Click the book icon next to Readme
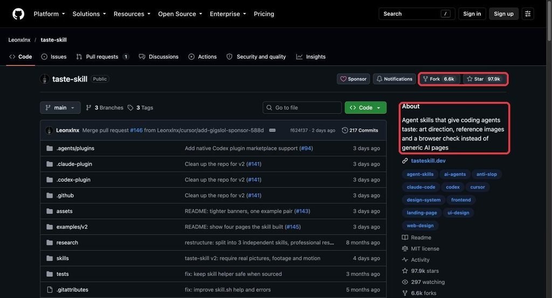This screenshot has width=552, height=298. tap(405, 238)
